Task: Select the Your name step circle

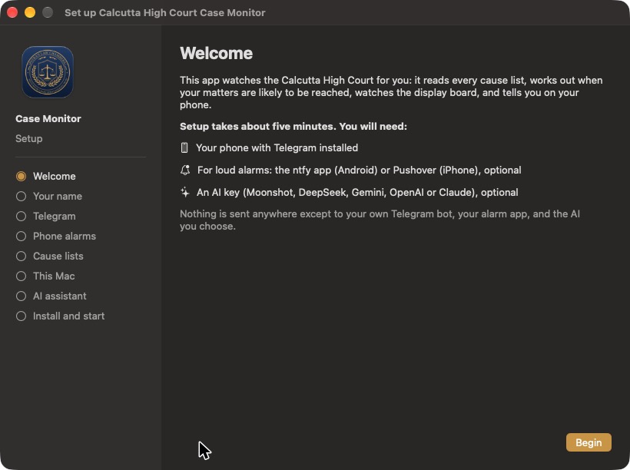Action: [x=21, y=196]
